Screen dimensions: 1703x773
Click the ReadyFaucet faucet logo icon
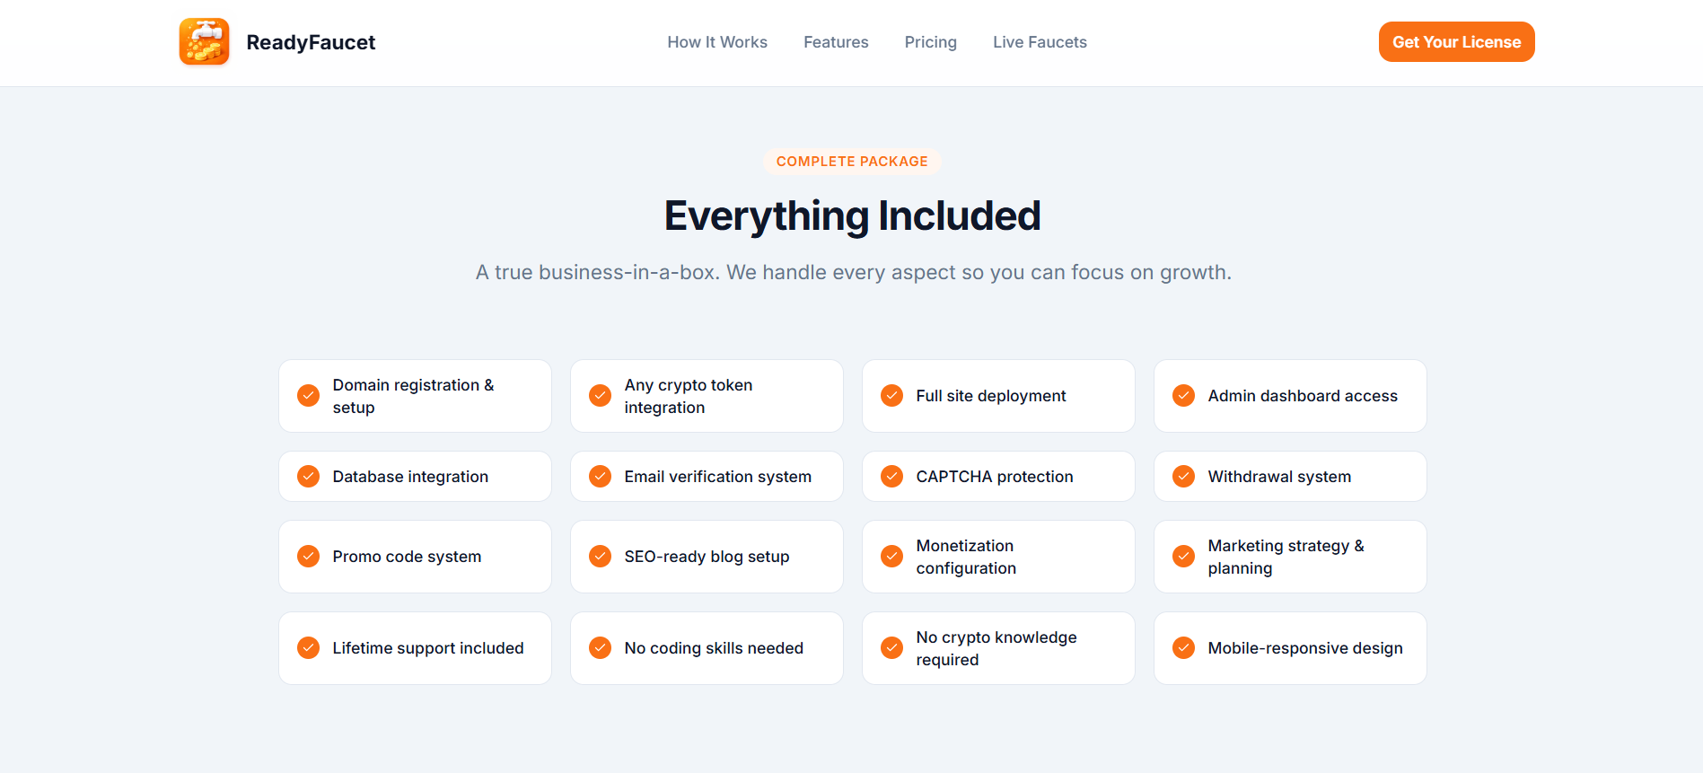(x=204, y=41)
